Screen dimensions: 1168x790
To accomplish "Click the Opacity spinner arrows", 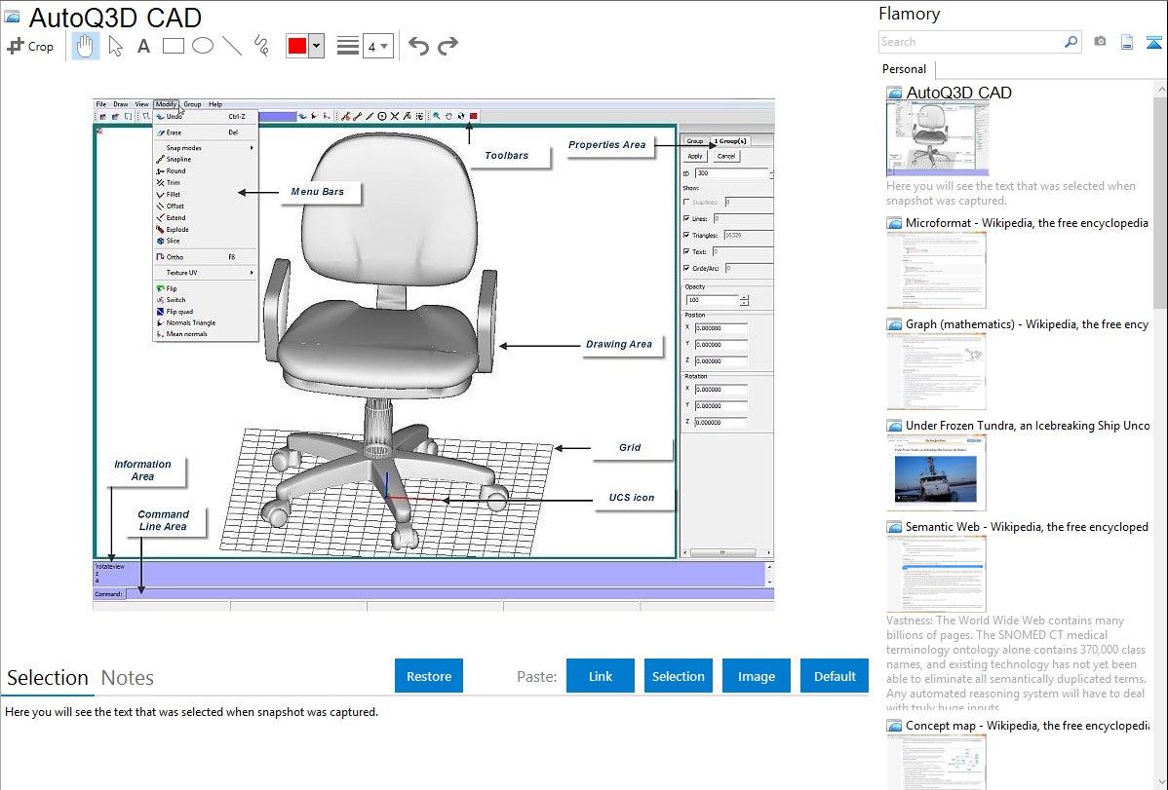I will (x=744, y=300).
